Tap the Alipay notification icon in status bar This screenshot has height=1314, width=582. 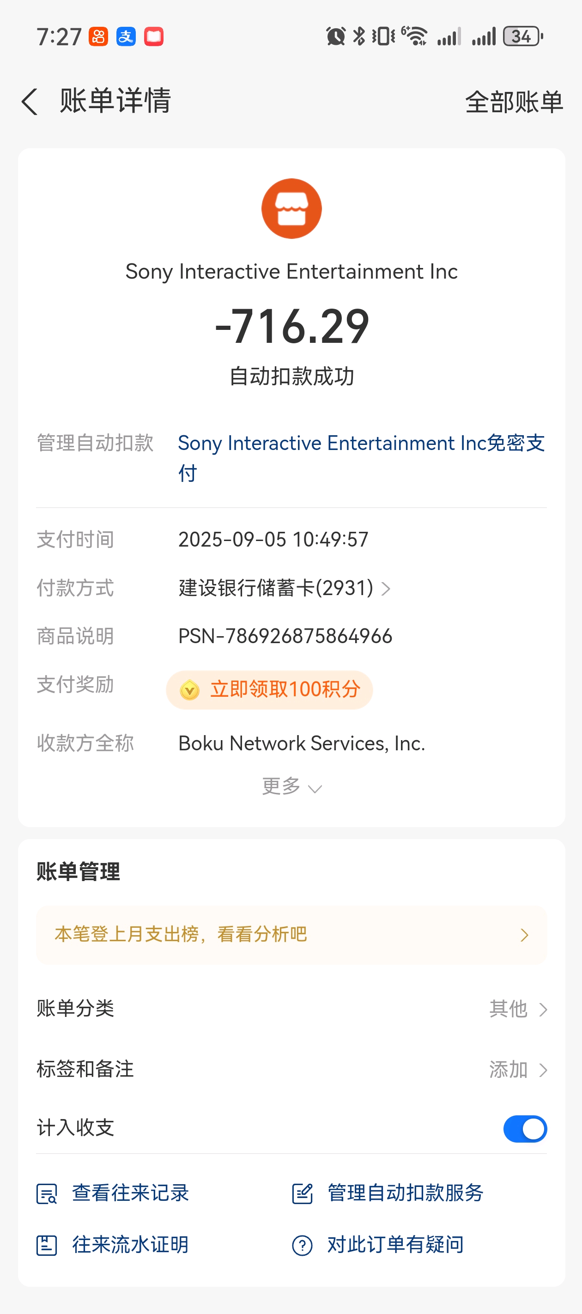pos(126,36)
